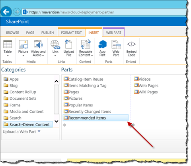Image resolution: width=191 pixels, height=166 pixels.
Task: Click the Table icon in the ribbon
Action: (8, 44)
